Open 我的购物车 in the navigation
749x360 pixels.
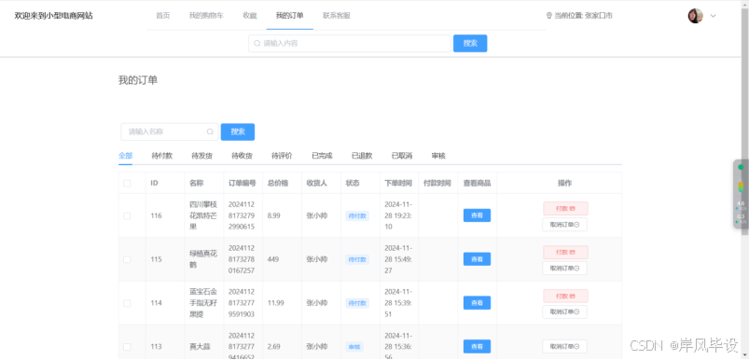[206, 16]
